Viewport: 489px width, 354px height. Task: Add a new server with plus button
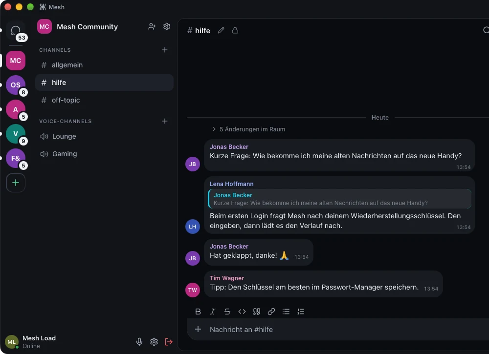[x=16, y=183]
